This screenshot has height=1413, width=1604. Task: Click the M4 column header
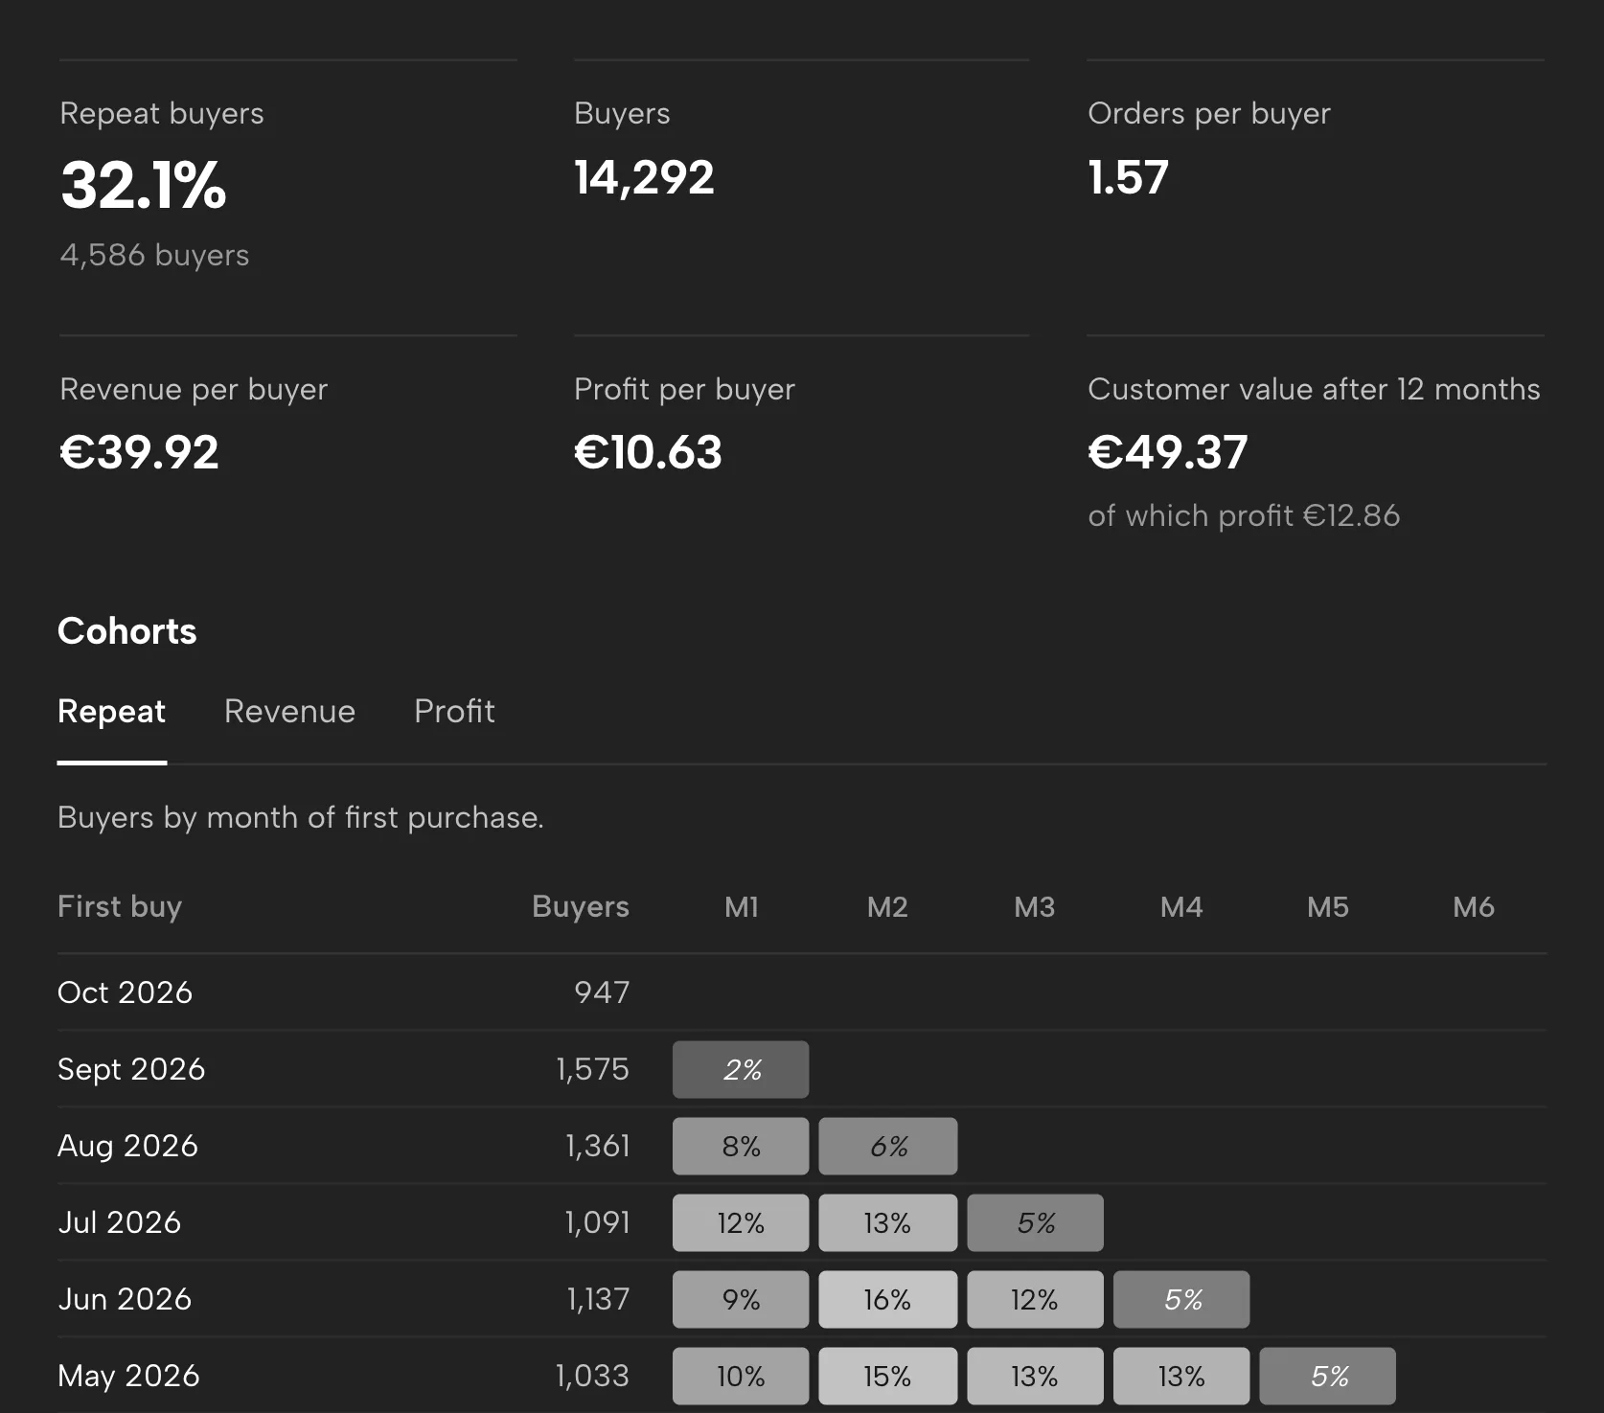click(x=1181, y=906)
